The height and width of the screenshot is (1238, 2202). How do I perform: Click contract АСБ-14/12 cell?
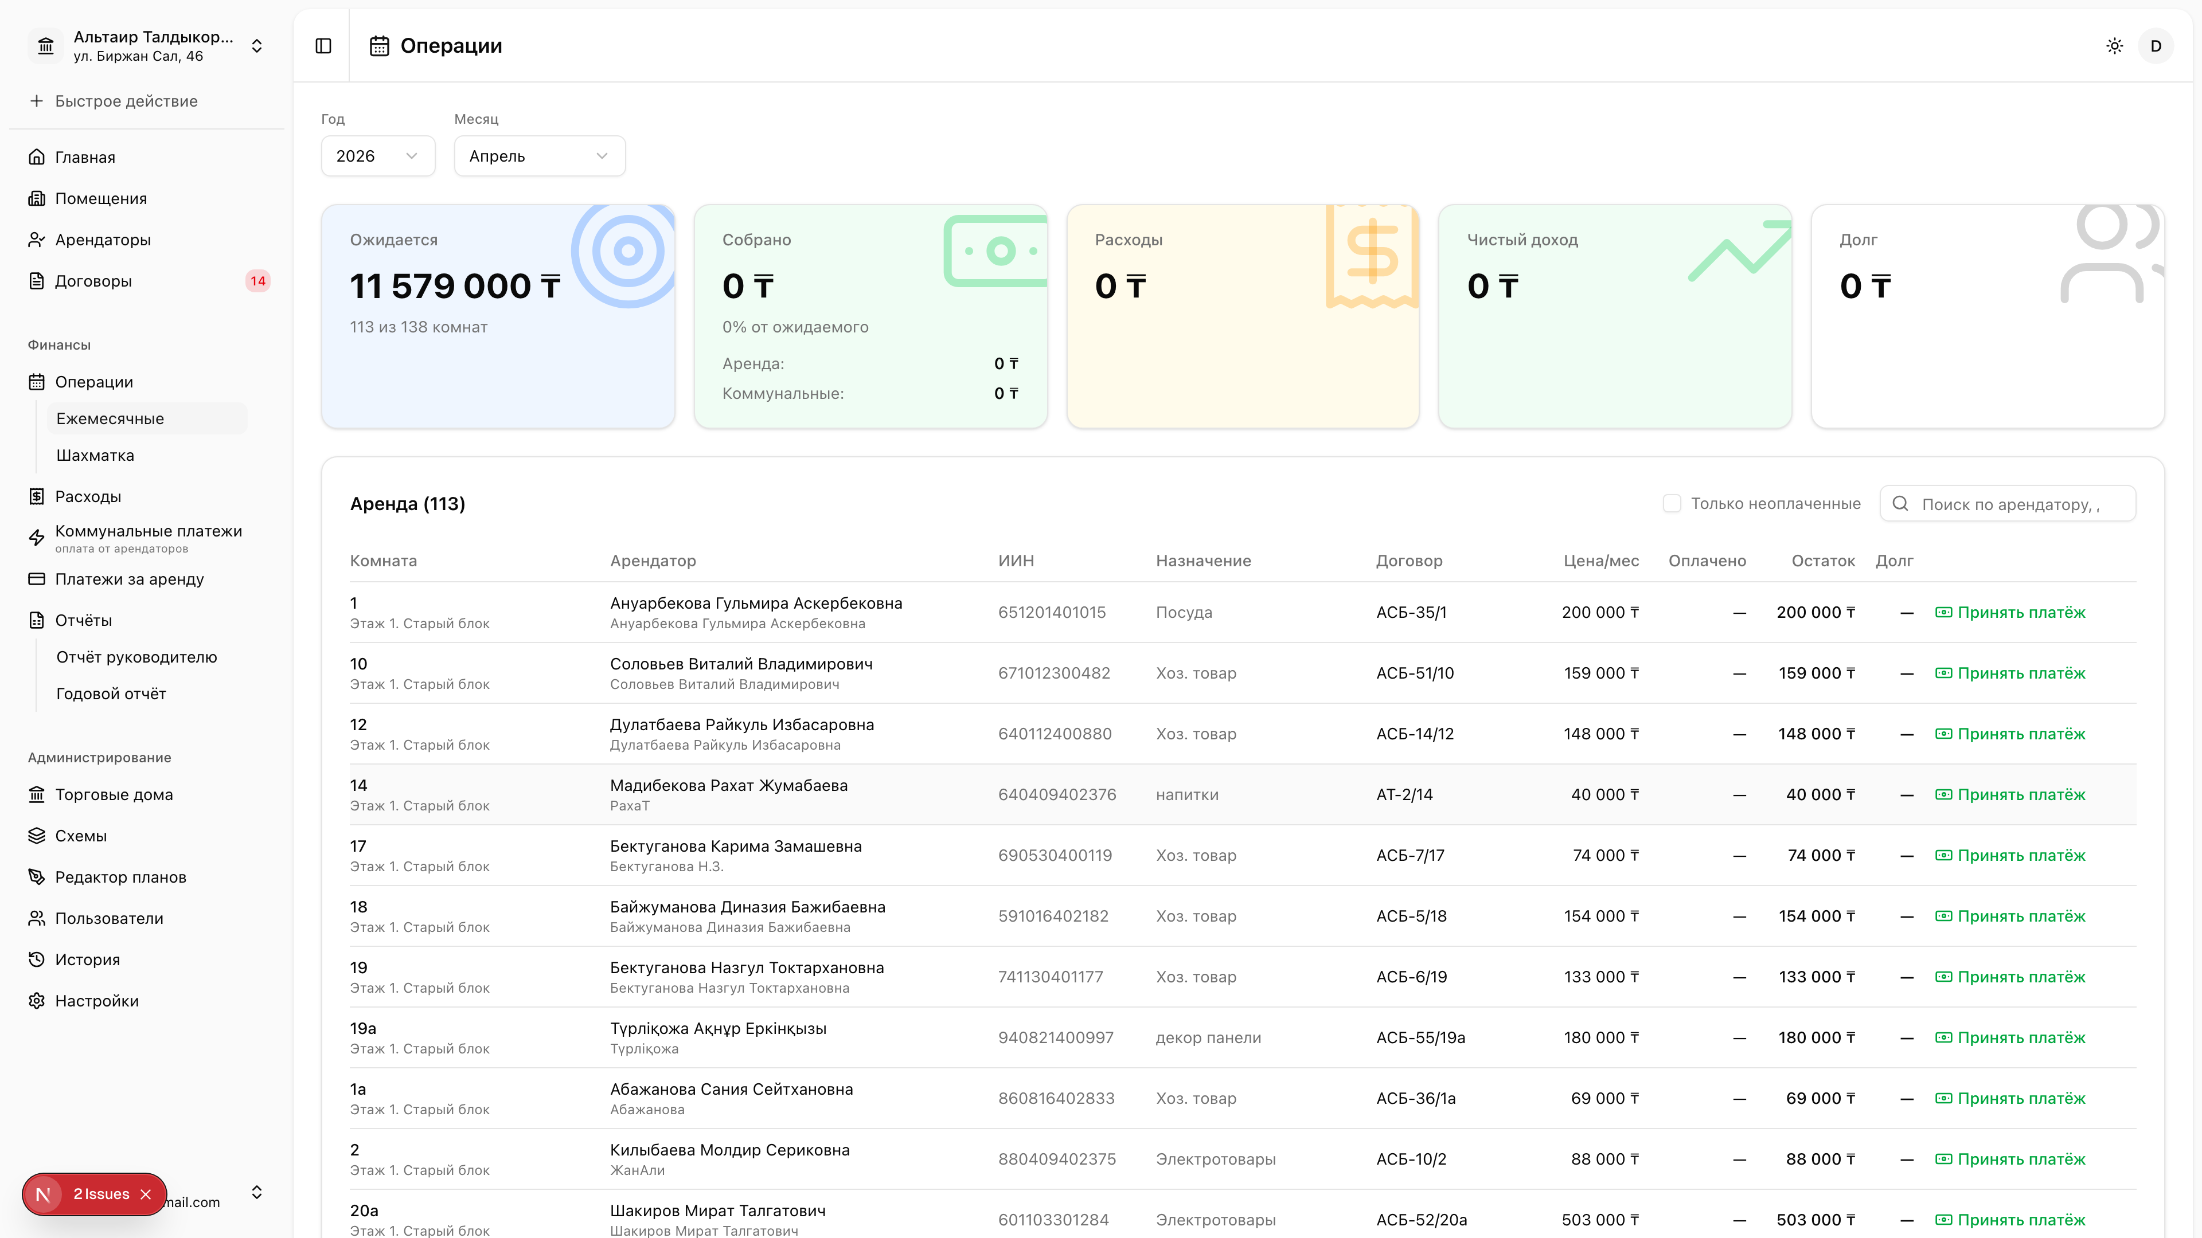1415,734
